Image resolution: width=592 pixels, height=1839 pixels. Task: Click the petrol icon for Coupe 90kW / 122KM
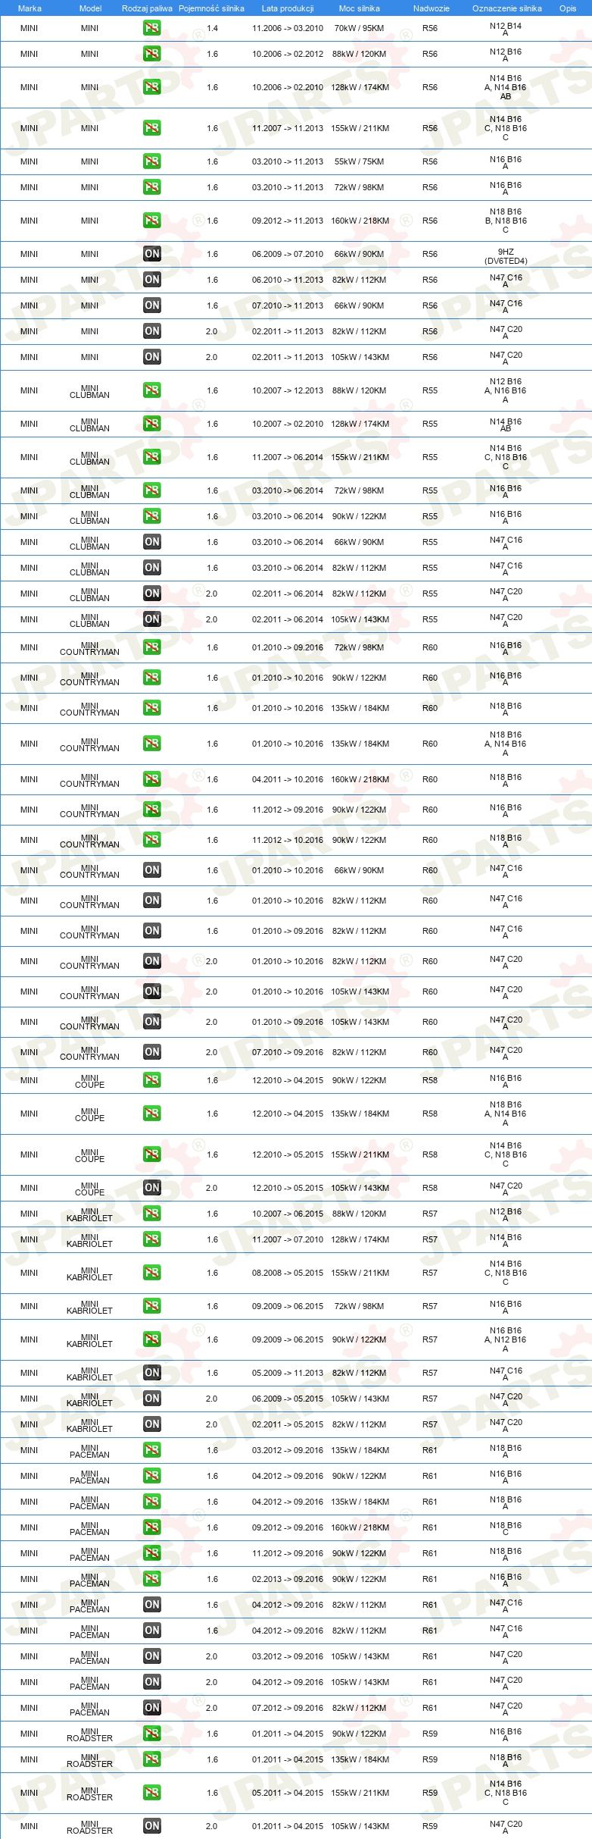tap(151, 1080)
